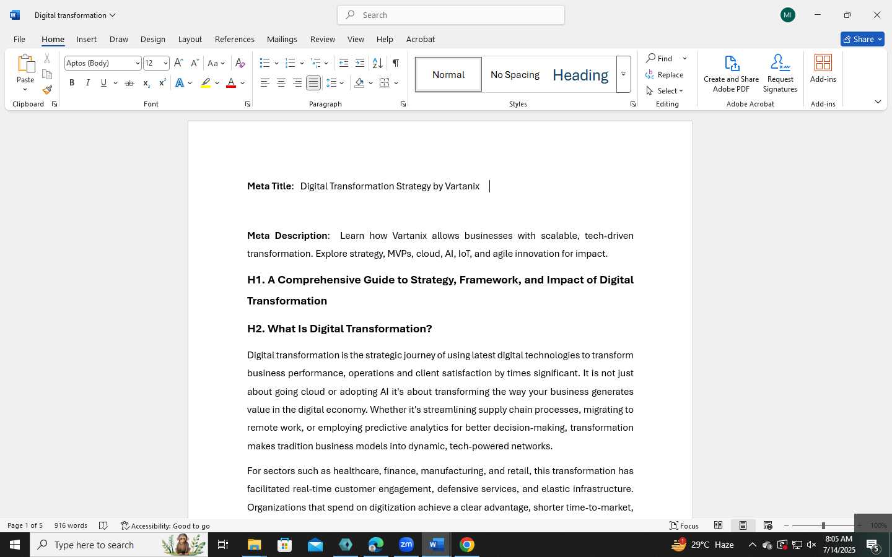Screen dimensions: 892x557
Task: Expand the Styles gallery
Action: pos(623,74)
